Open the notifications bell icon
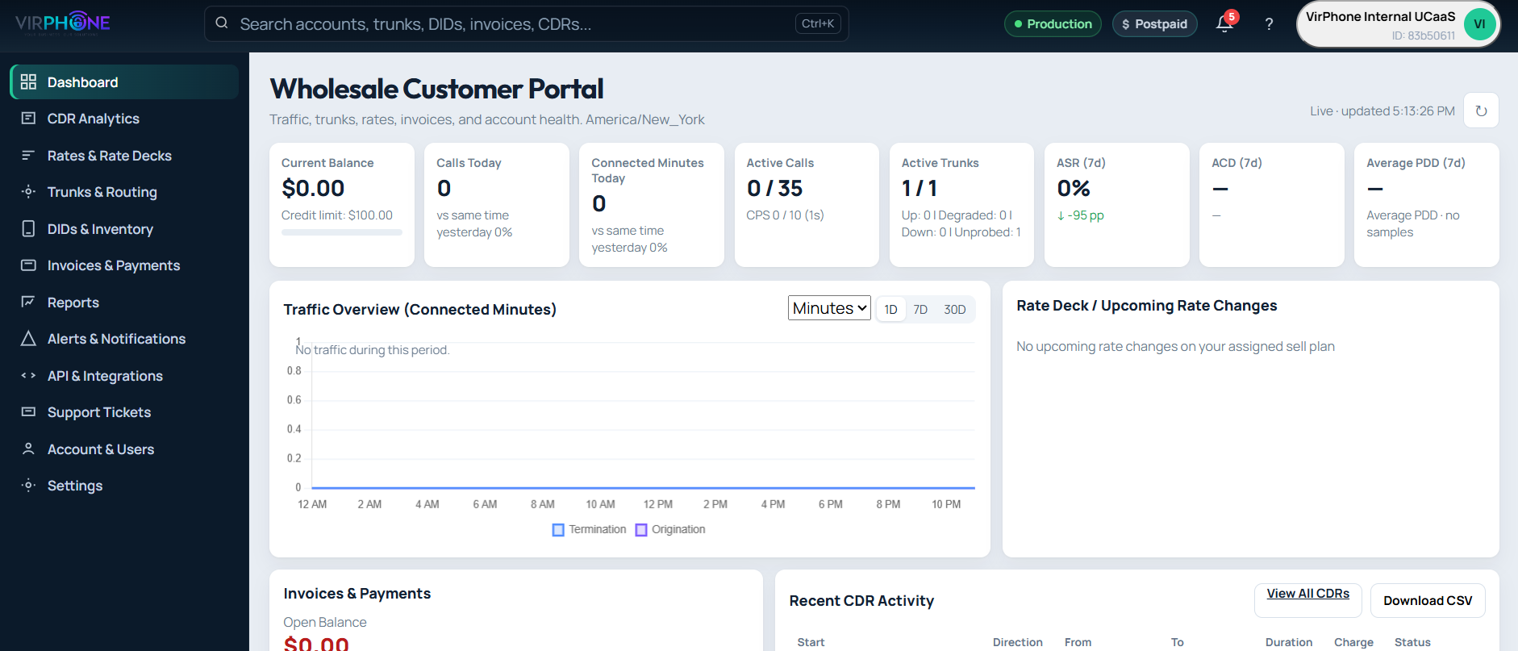 pyautogui.click(x=1224, y=24)
